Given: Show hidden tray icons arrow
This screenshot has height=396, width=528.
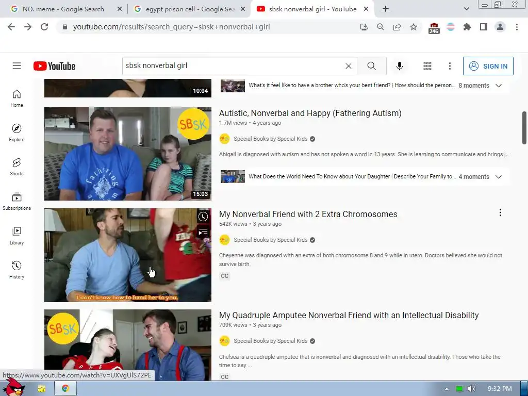Looking at the screenshot, I should click(447, 389).
